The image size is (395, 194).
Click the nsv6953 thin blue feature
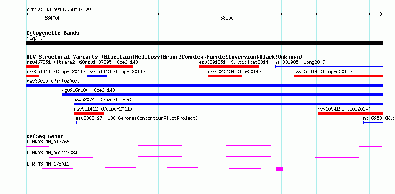pos(373,123)
